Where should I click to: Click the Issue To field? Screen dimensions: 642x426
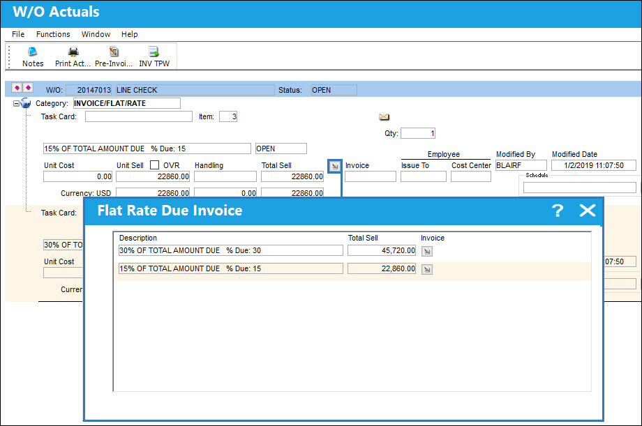click(424, 176)
